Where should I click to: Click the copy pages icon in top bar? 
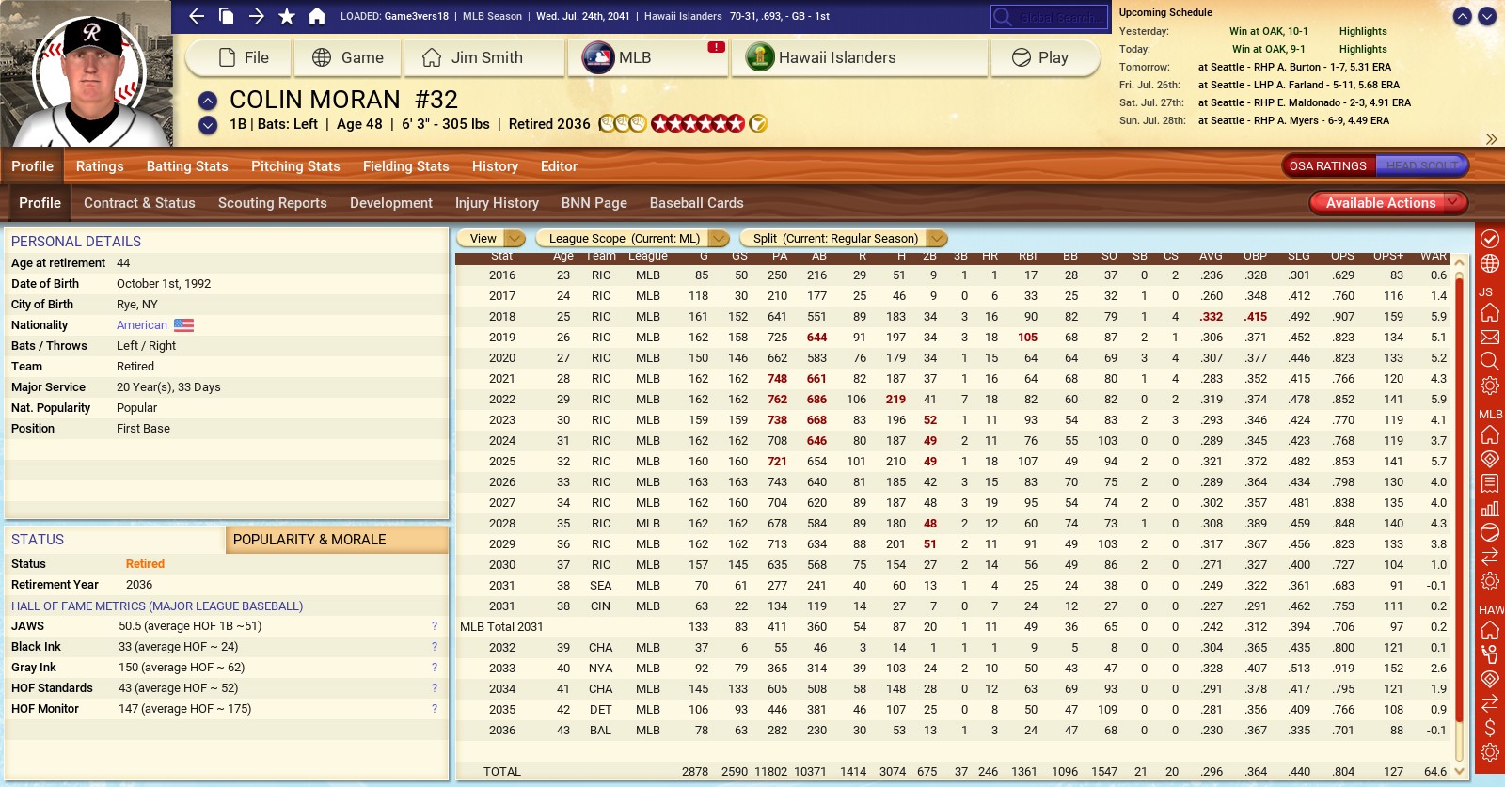226,16
